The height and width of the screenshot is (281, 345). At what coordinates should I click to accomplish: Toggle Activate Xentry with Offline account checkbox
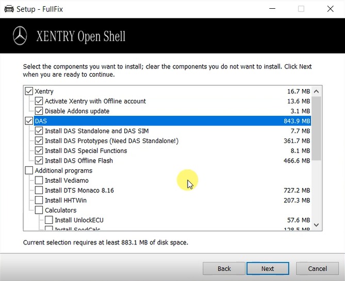click(x=39, y=101)
